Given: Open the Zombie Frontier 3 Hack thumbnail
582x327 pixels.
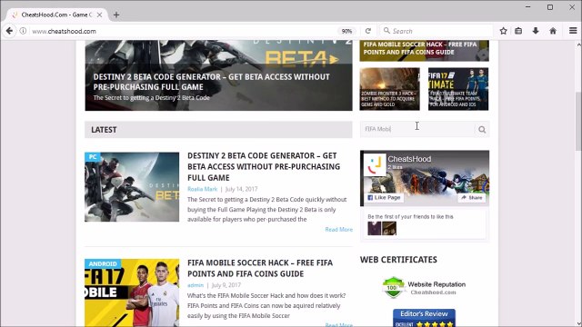Looking at the screenshot, I should tap(389, 89).
